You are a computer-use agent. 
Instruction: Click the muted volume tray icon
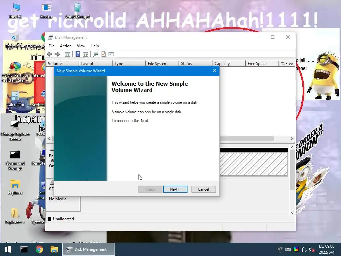click(312, 249)
